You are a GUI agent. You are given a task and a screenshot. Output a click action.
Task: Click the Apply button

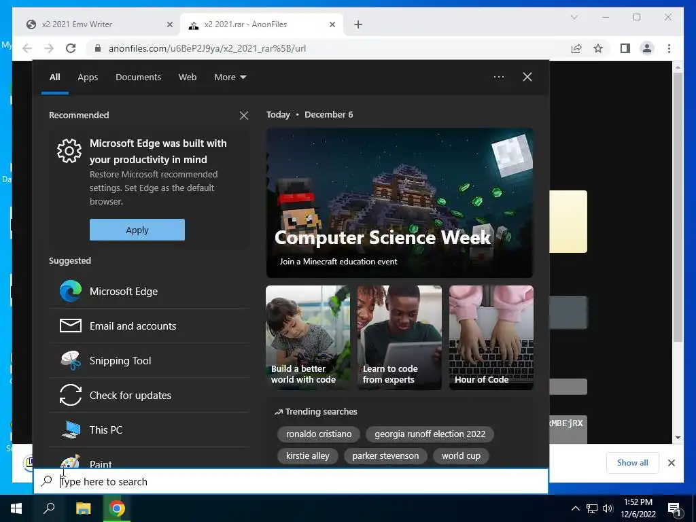[x=137, y=230]
